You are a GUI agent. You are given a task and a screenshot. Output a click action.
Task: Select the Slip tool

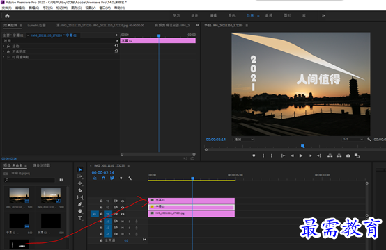tap(80, 197)
